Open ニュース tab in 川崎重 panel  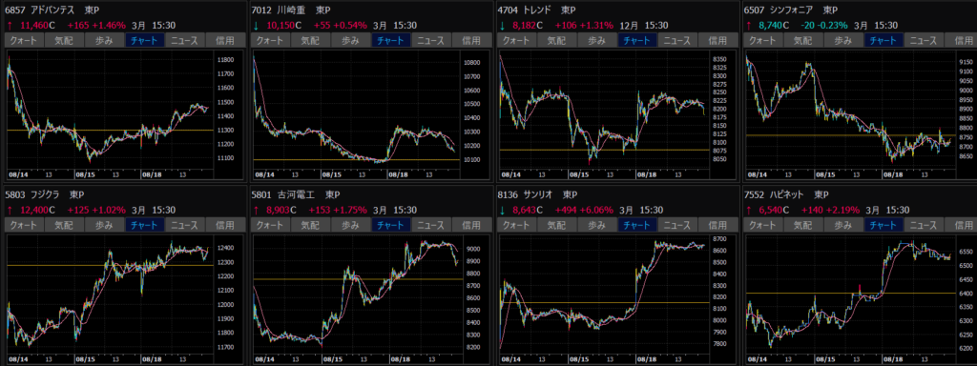(x=430, y=40)
